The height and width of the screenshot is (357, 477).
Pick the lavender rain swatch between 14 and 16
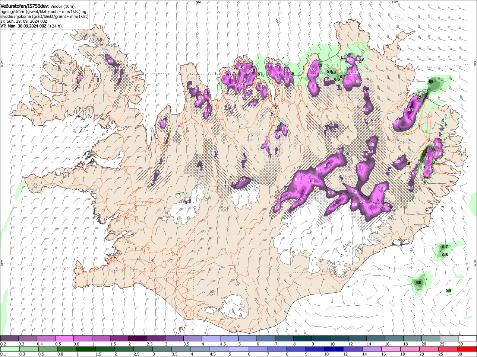(x=371, y=349)
